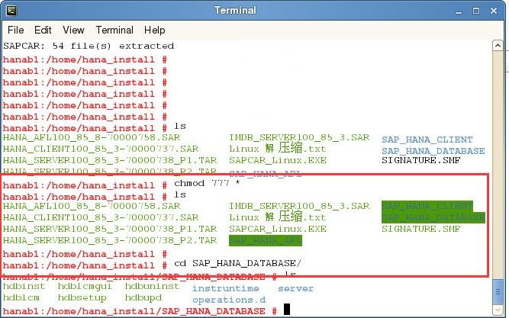Click the highlighted SAP_HANA_AFL directory
509x318 pixels.
(266, 240)
